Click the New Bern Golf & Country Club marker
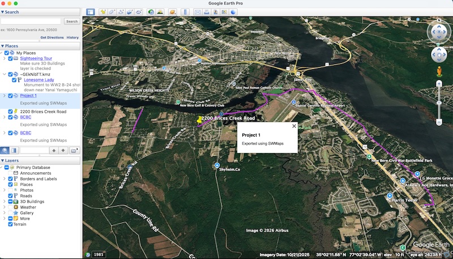This screenshot has height=259, width=453. pyautogui.click(x=178, y=102)
